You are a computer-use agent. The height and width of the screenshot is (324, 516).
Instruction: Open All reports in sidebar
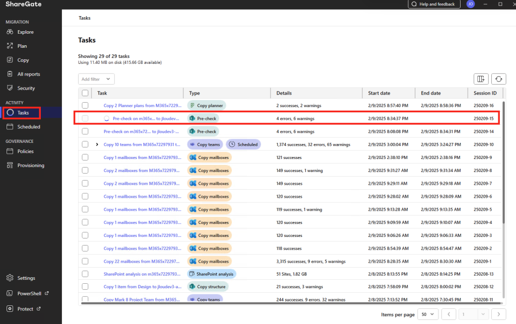29,74
